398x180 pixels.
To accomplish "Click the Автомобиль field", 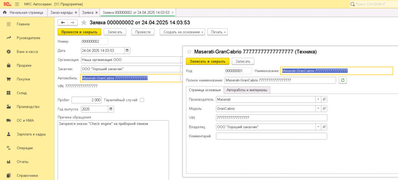I will coord(131,78).
